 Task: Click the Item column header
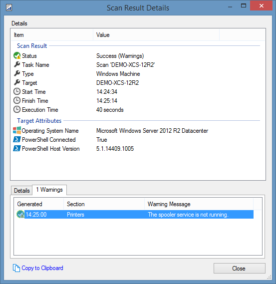click(52, 35)
